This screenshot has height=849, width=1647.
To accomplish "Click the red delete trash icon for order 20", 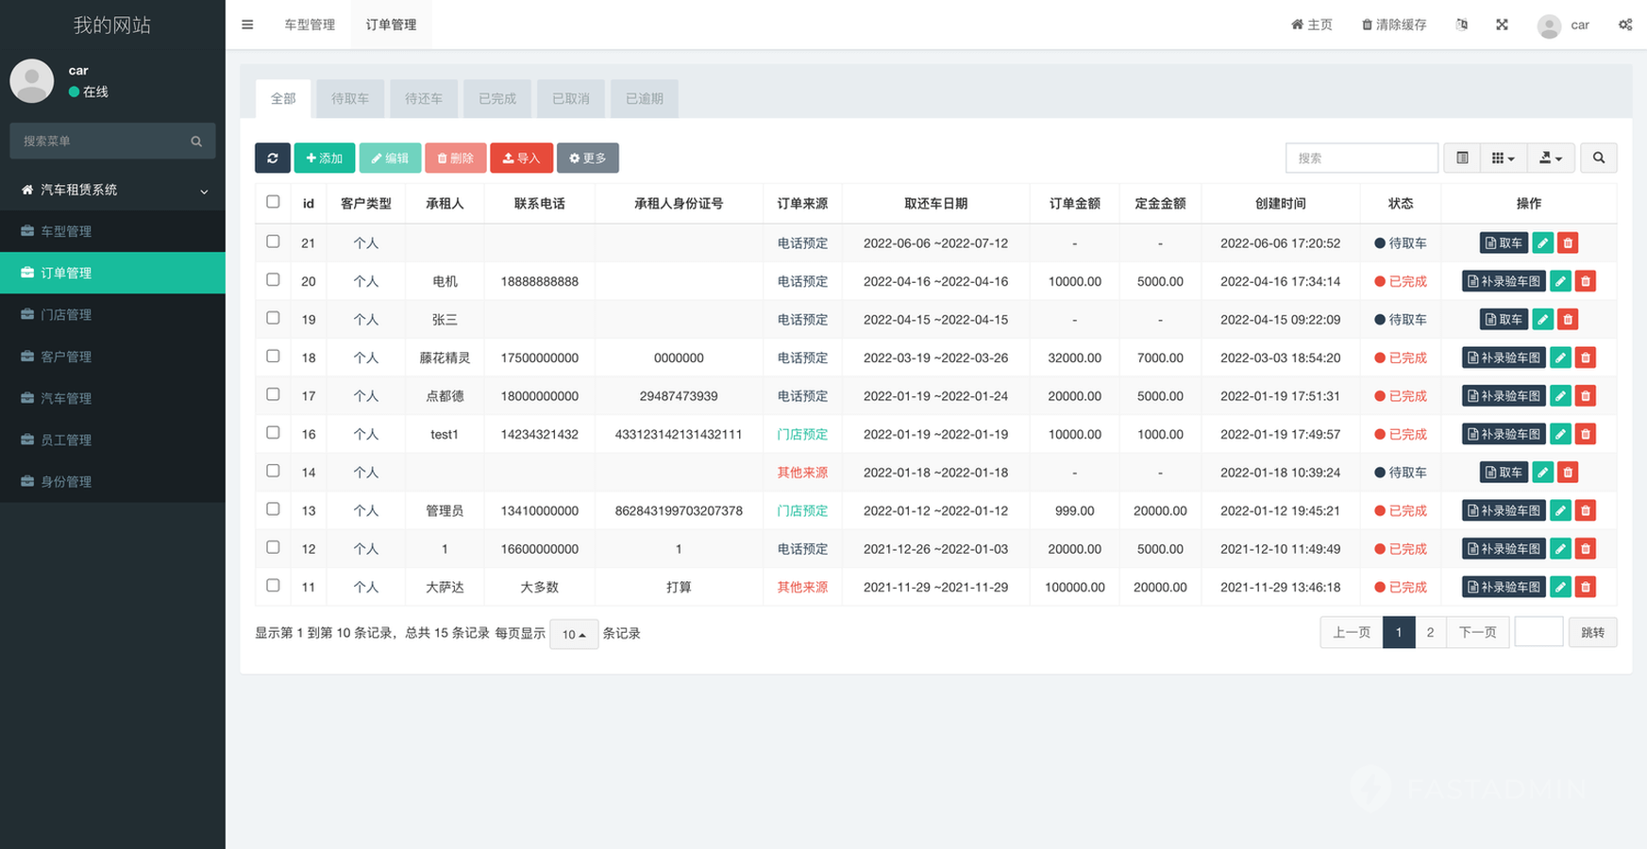I will tap(1586, 281).
